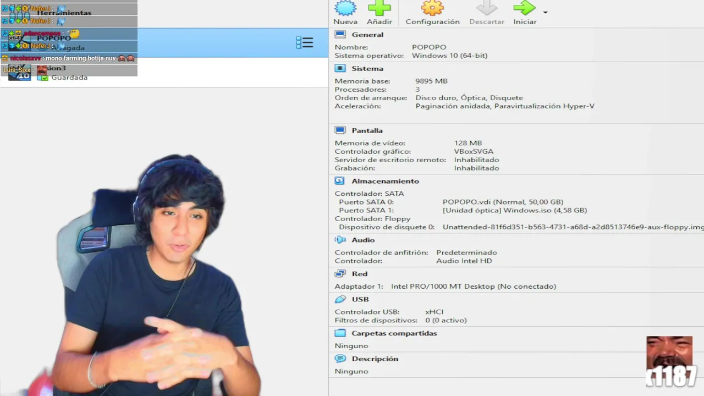Click the Puerto SATA 1 label
This screenshot has width=704, height=396.
(x=366, y=210)
